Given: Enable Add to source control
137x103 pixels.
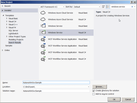Looking at the screenshot, I should point(93,94).
